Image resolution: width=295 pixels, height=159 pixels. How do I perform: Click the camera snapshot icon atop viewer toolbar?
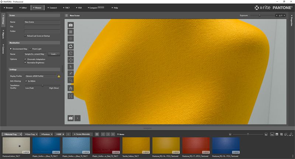70,25
